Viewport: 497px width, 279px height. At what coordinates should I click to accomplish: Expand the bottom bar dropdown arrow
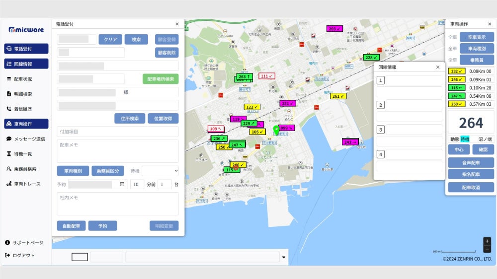click(284, 257)
